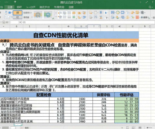This screenshot has height=129, width=155.
Task: Click the sheet tab at the bottom
Action: pos(18,125)
